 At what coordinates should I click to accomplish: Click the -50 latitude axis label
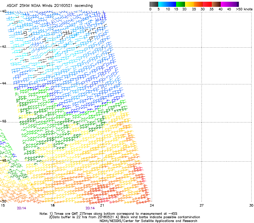(3, 201)
